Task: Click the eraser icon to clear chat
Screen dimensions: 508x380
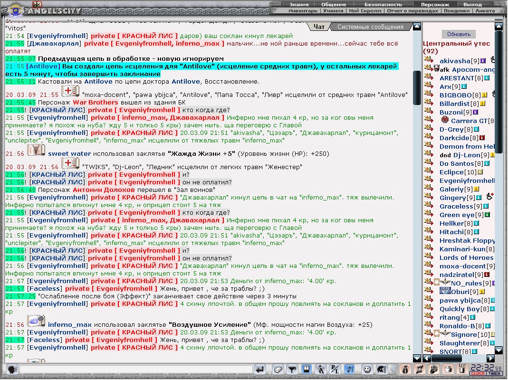Action: (x=278, y=369)
